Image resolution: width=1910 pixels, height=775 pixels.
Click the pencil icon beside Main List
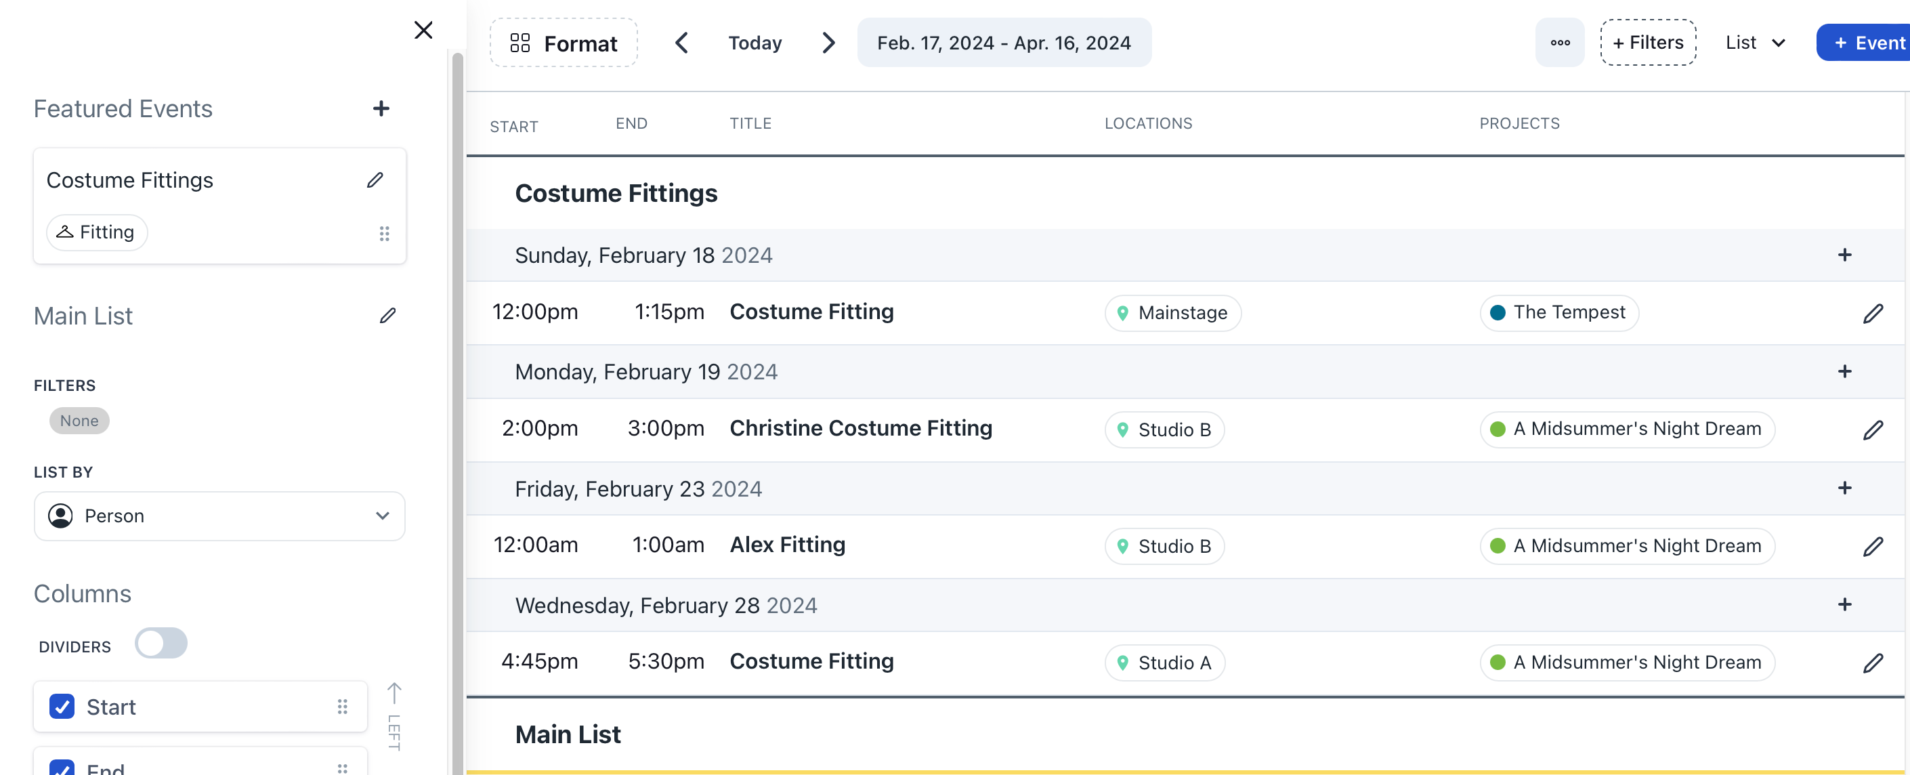point(387,316)
